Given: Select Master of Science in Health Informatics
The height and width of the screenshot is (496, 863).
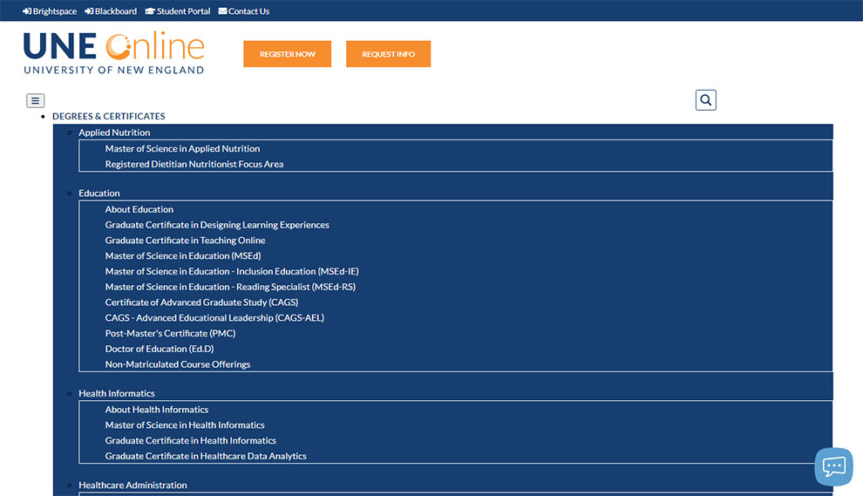Looking at the screenshot, I should pyautogui.click(x=185, y=425).
